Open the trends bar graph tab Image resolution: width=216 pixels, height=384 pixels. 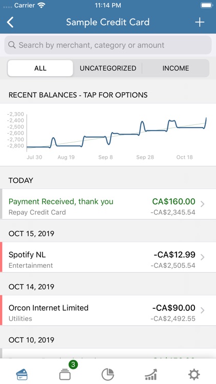[151, 375]
